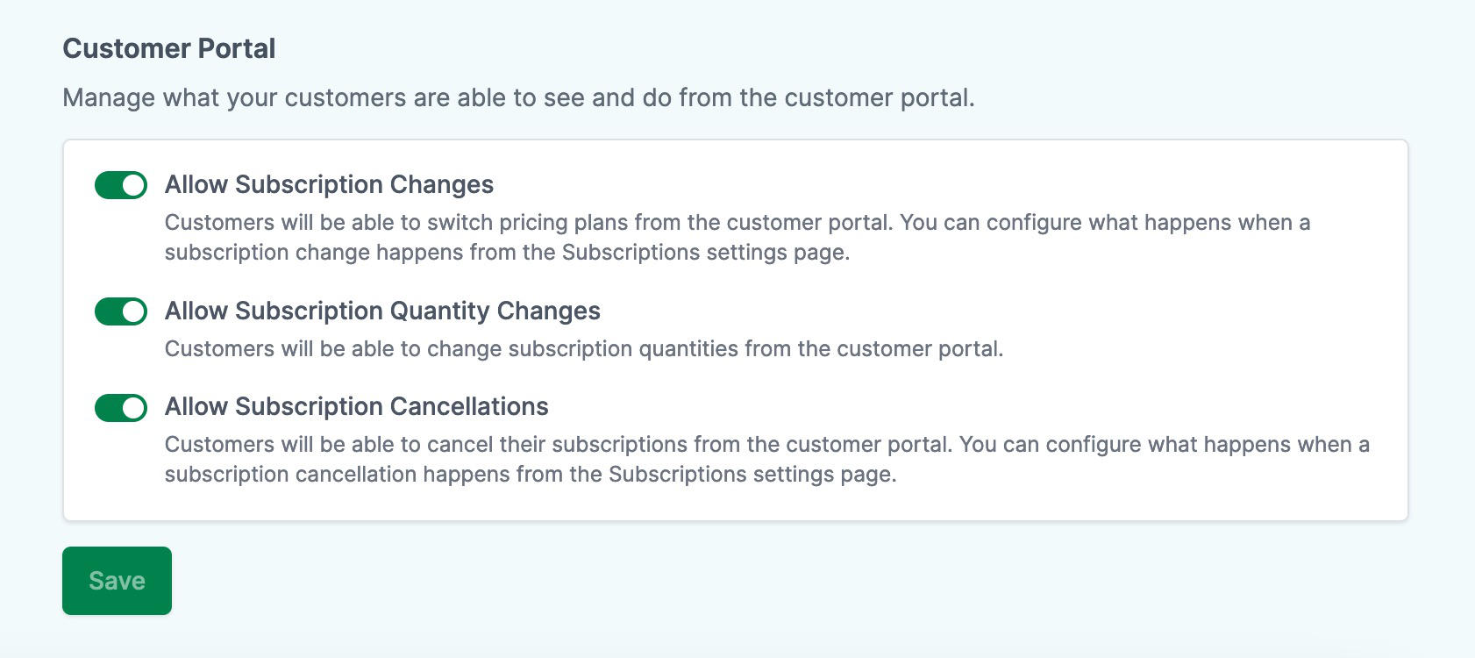This screenshot has width=1475, height=658.
Task: Click 'Subscriptions settings page' in cancellation description
Action: point(752,475)
